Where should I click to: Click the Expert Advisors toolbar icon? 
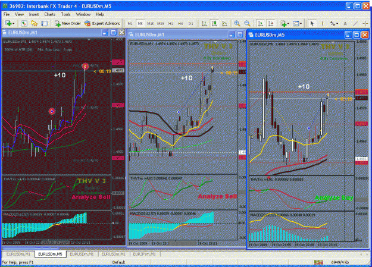tap(87, 23)
